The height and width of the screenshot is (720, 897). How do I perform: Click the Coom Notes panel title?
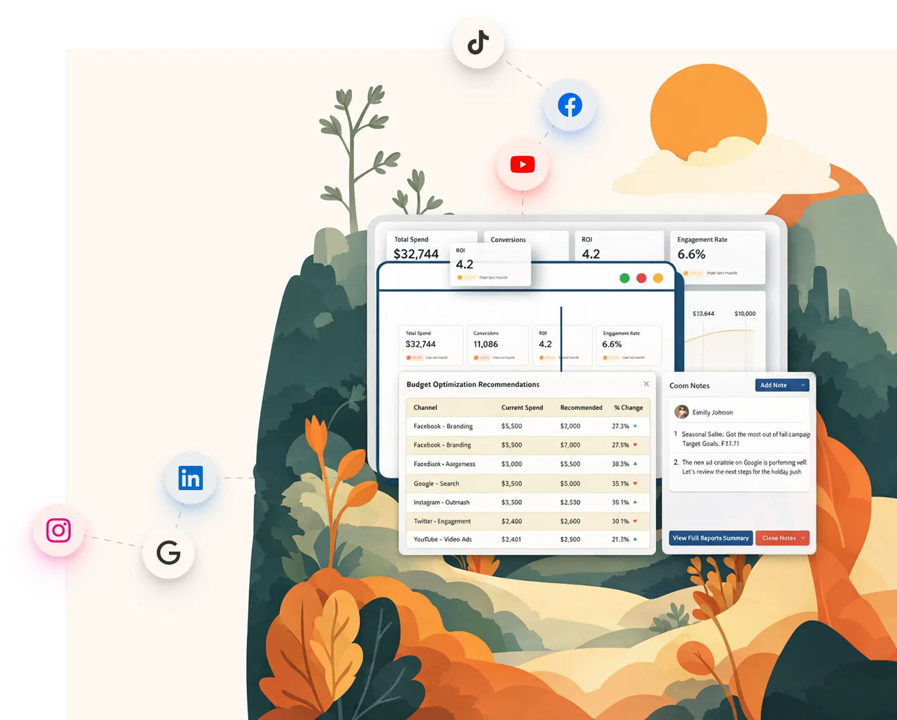[689, 386]
